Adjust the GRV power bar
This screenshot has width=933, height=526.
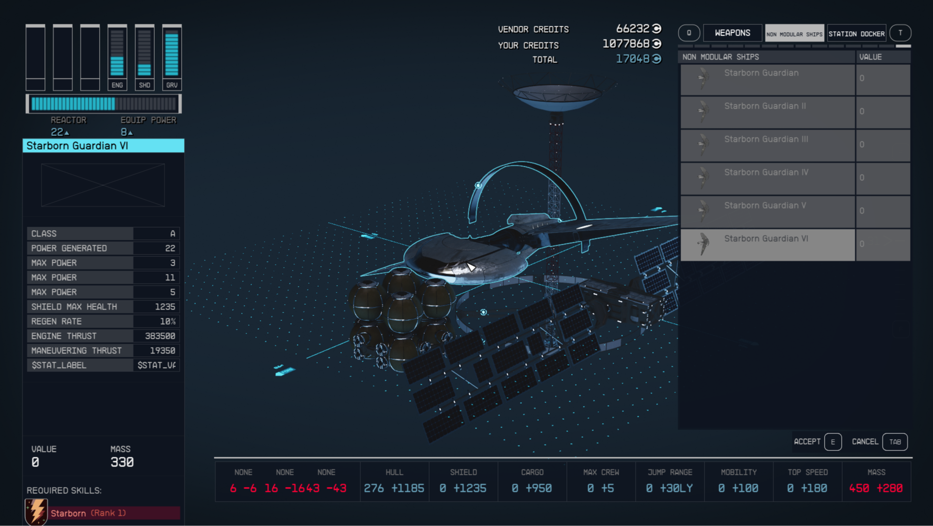click(172, 57)
